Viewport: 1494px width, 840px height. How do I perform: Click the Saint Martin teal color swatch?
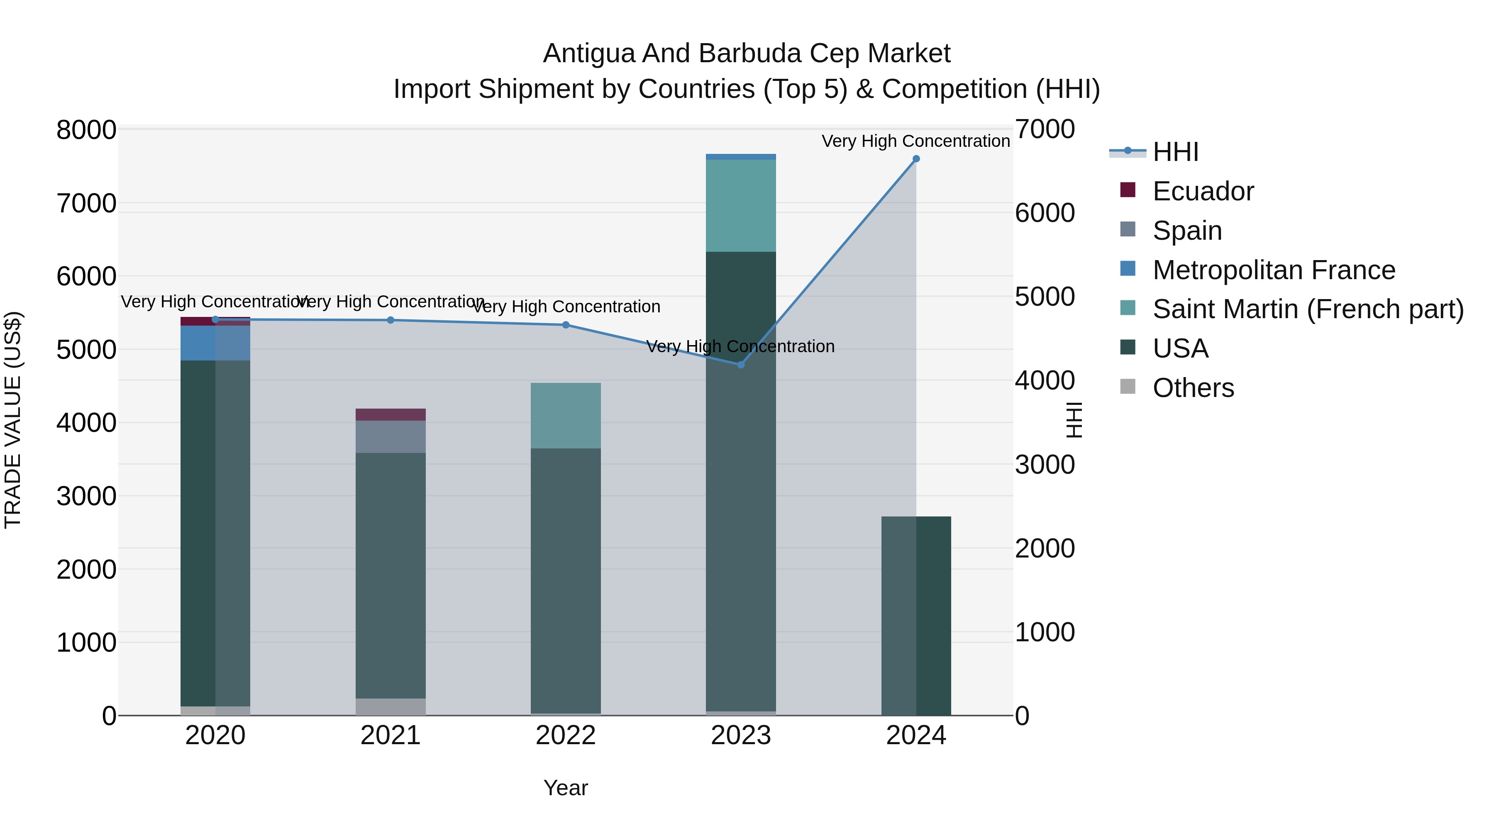(x=1128, y=308)
